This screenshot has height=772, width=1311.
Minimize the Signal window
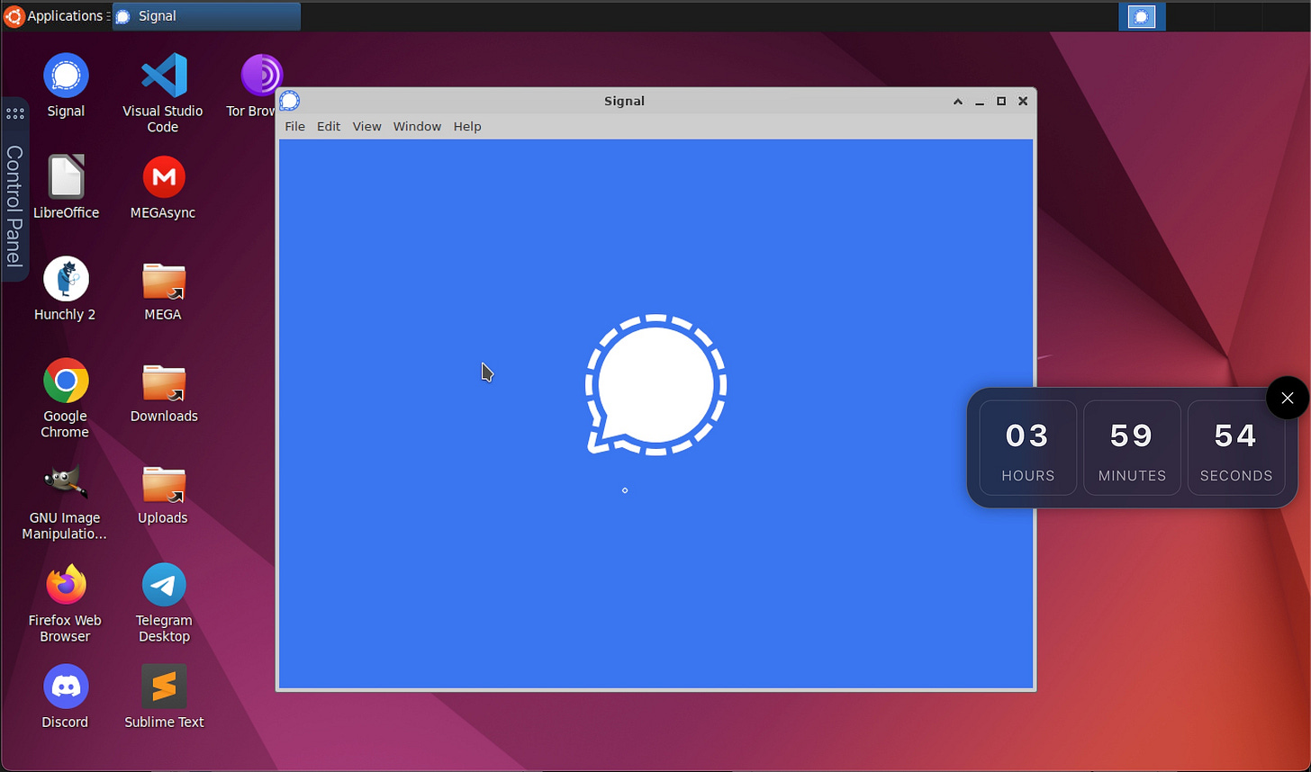980,102
